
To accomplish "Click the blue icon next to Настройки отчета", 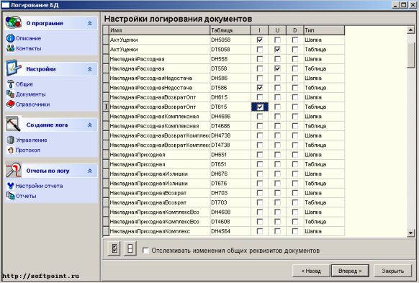I will pyautogui.click(x=10, y=186).
